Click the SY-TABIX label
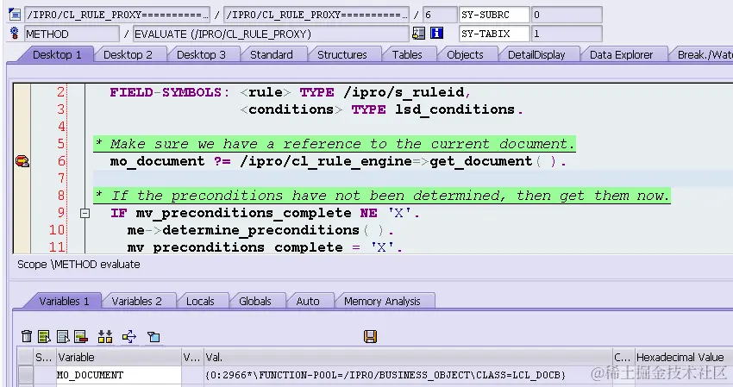The image size is (733, 387). (x=494, y=34)
